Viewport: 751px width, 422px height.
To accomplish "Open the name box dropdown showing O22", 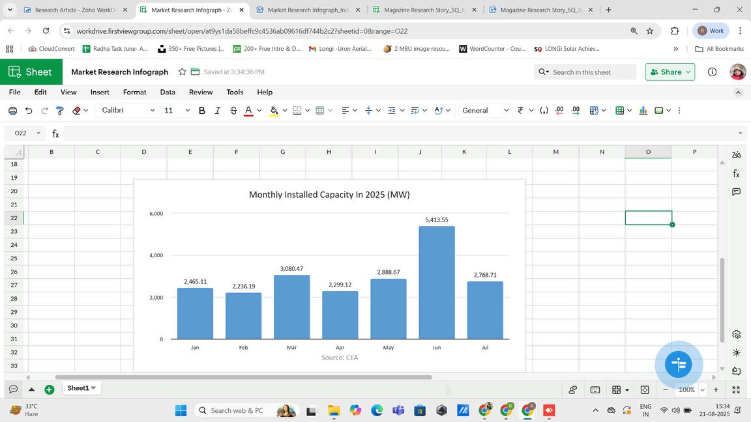I will (38, 133).
